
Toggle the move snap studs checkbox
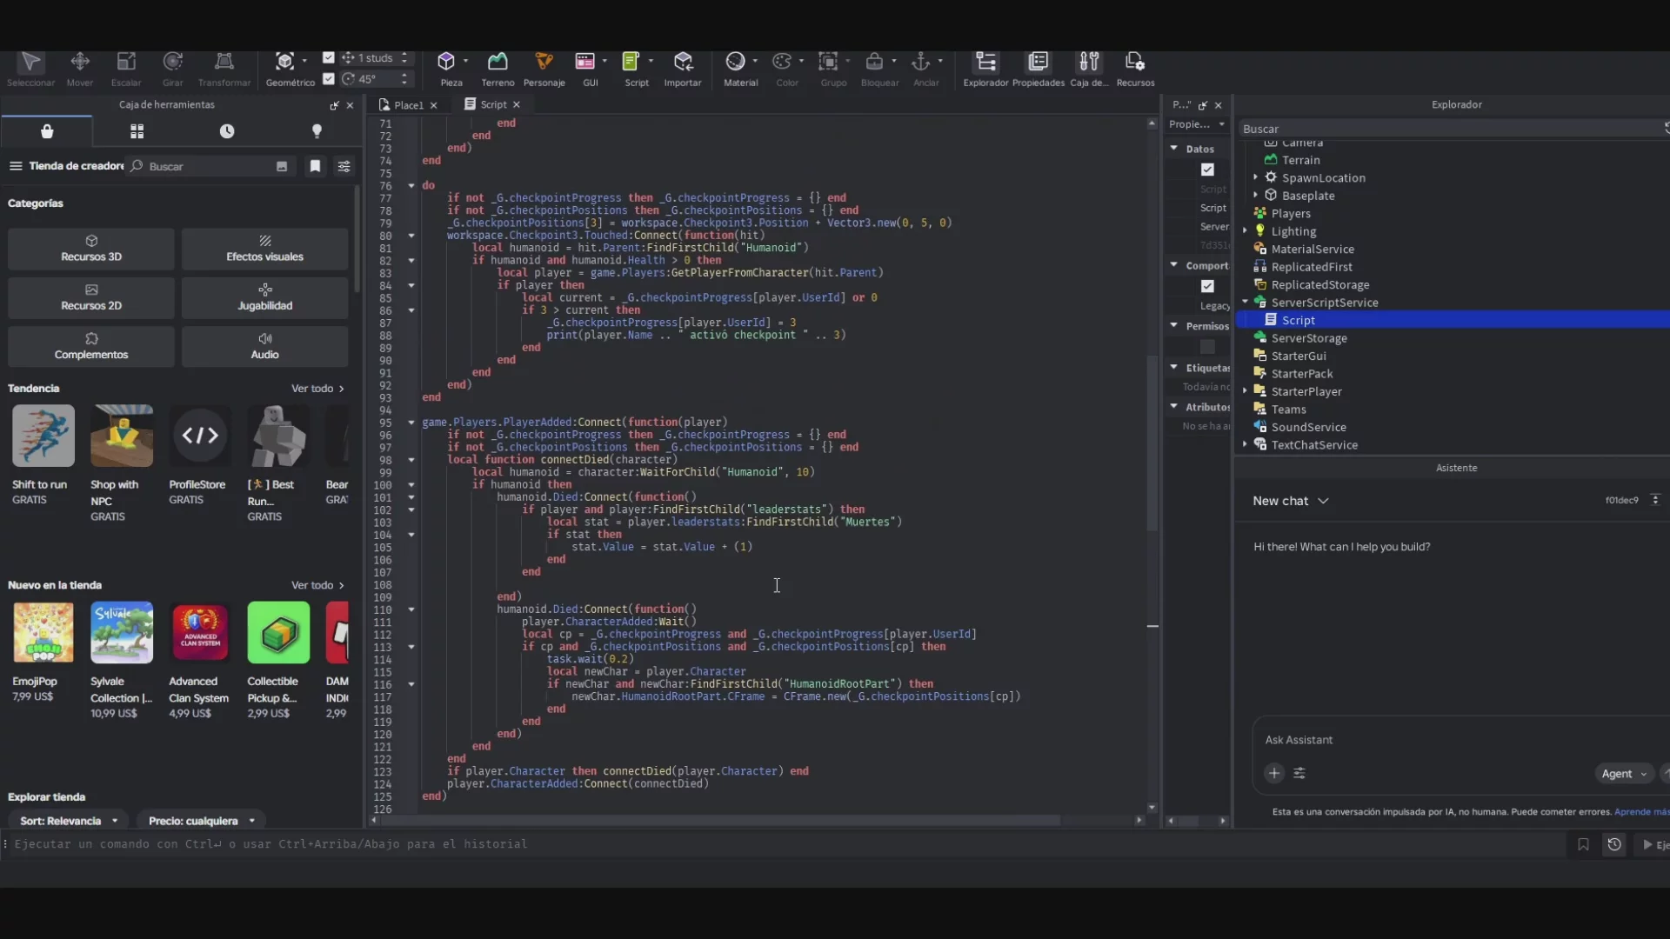tap(328, 57)
